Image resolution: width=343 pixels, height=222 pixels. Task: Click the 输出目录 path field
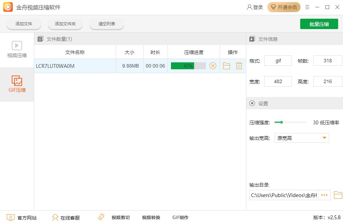pos(284,195)
